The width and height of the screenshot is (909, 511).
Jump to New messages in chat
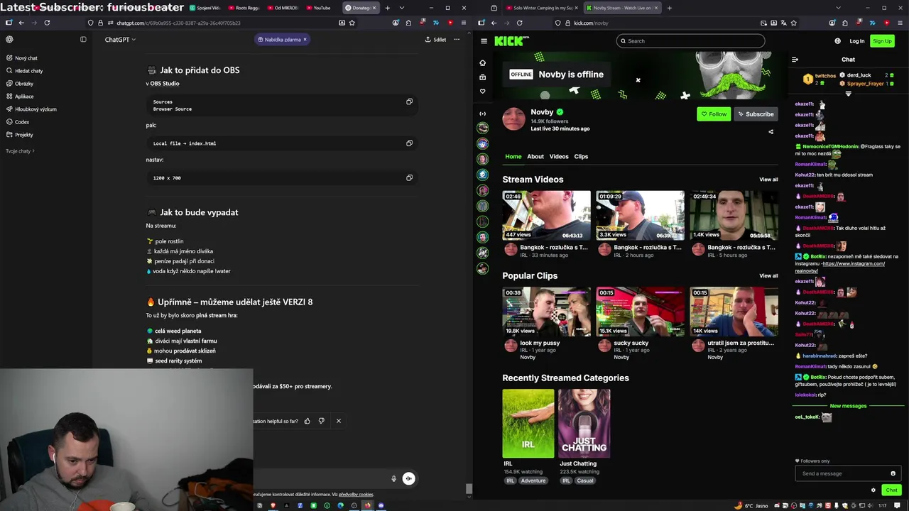tap(848, 406)
